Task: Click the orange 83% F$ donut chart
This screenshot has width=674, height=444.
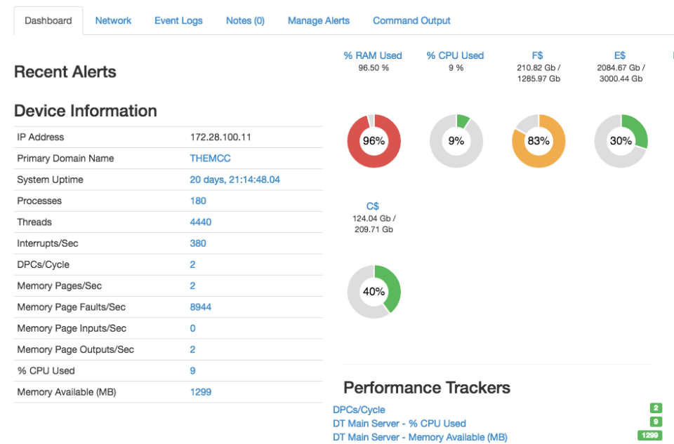Action: tap(538, 141)
